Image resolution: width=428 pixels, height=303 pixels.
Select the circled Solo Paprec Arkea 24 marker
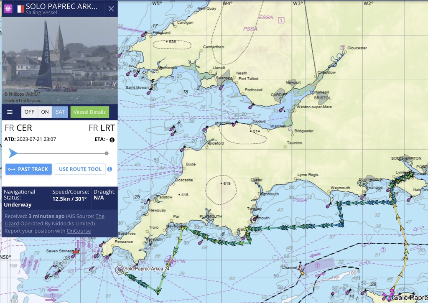(120, 270)
